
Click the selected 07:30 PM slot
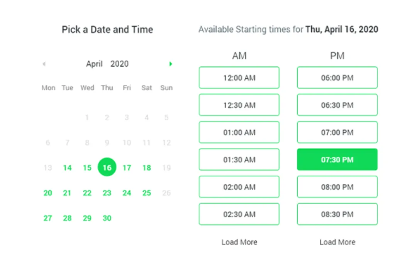click(337, 160)
